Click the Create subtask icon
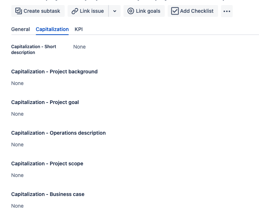The height and width of the screenshot is (223, 259). click(18, 11)
